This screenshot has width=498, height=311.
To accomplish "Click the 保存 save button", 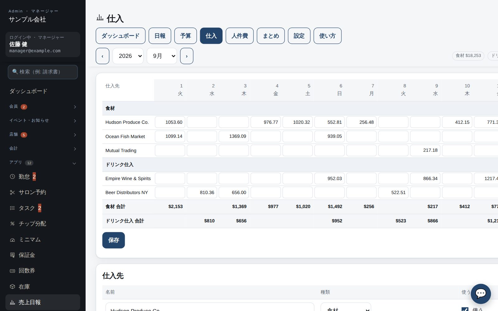I will click(x=114, y=240).
